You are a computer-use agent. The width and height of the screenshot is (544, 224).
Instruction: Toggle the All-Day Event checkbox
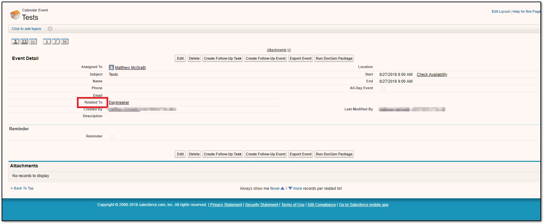tap(383, 89)
